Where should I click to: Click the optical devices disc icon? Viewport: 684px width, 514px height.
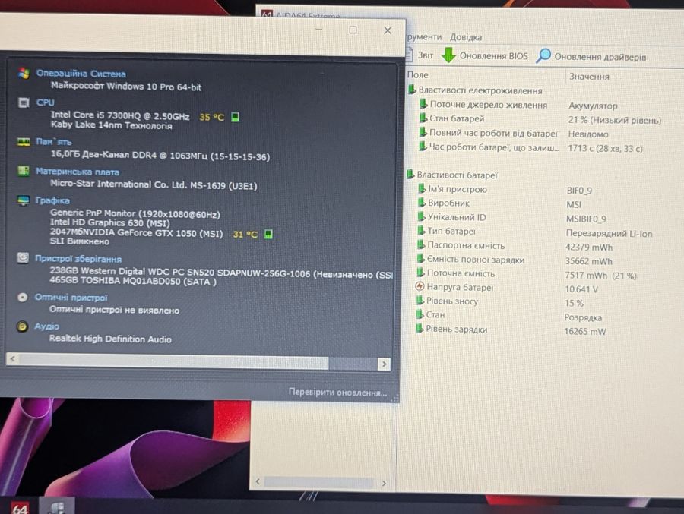point(22,298)
